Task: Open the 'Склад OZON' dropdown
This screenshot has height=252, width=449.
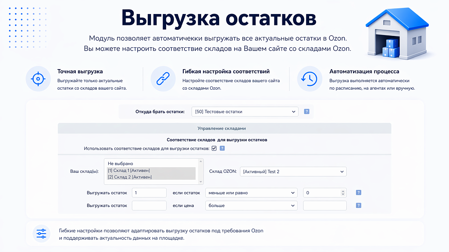Action: 293,171
